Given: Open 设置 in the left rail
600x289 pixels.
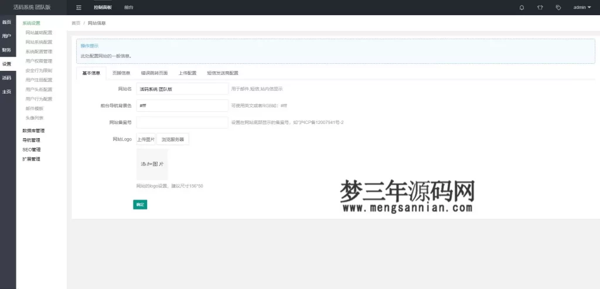Looking at the screenshot, I should [7, 64].
